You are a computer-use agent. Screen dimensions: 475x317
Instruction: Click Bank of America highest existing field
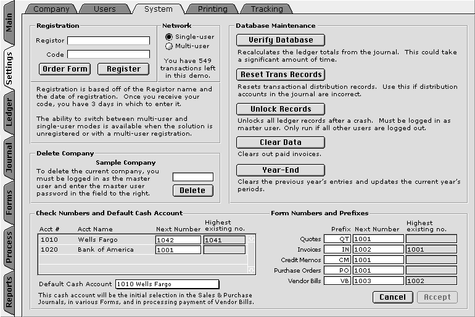pyautogui.click(x=225, y=250)
